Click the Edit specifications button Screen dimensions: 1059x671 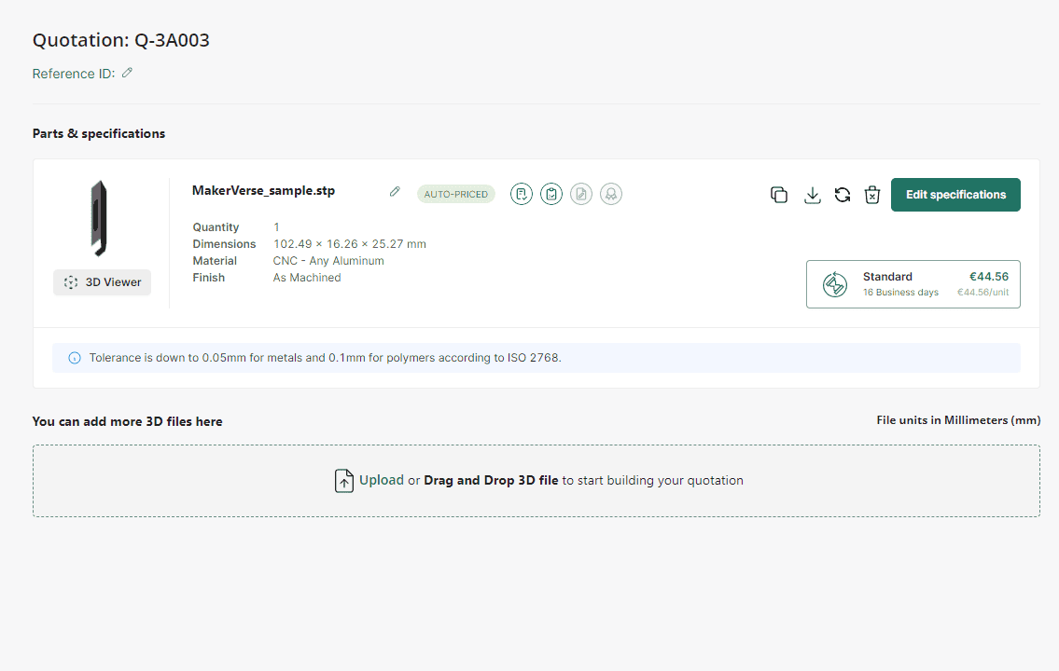pyautogui.click(x=955, y=195)
